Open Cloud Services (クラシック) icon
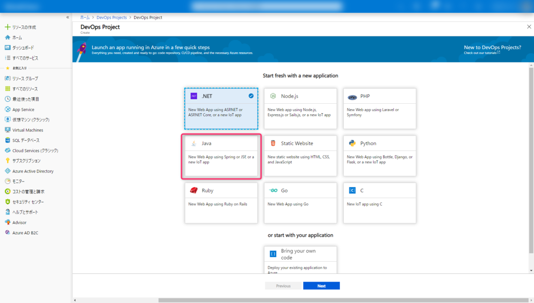 [x=7, y=150]
